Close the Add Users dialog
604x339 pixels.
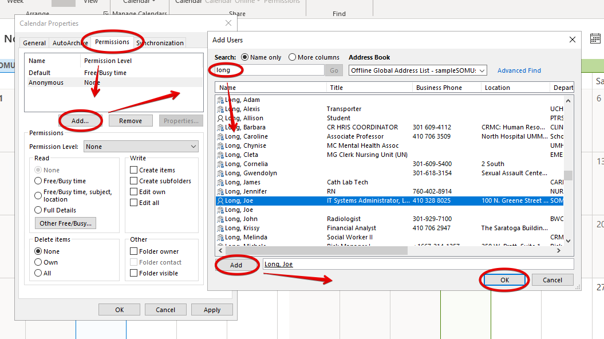tap(572, 40)
